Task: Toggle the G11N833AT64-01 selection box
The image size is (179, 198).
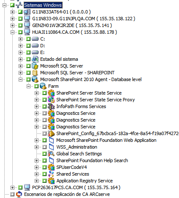Action: (x=20, y=12)
